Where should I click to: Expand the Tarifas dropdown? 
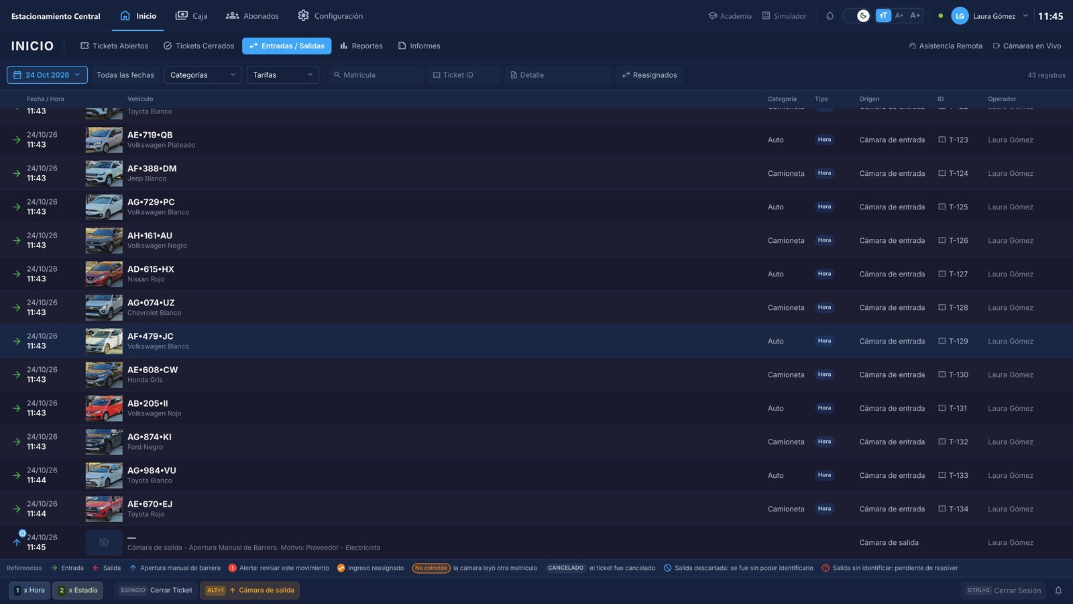pos(283,74)
